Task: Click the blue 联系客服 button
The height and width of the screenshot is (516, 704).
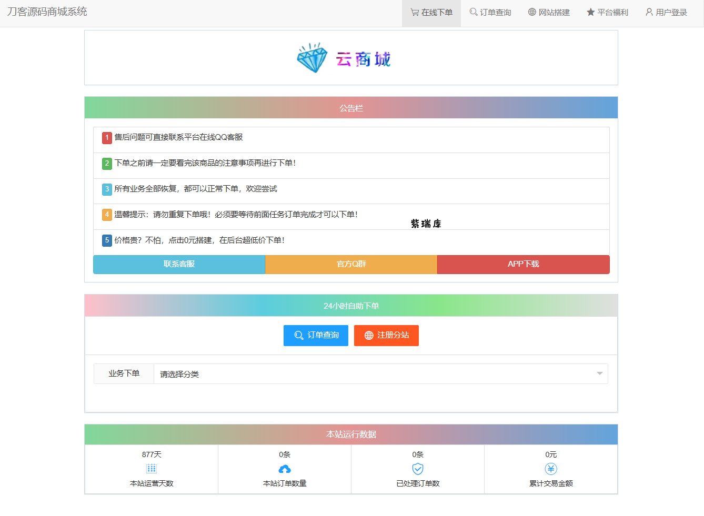Action: 179,264
